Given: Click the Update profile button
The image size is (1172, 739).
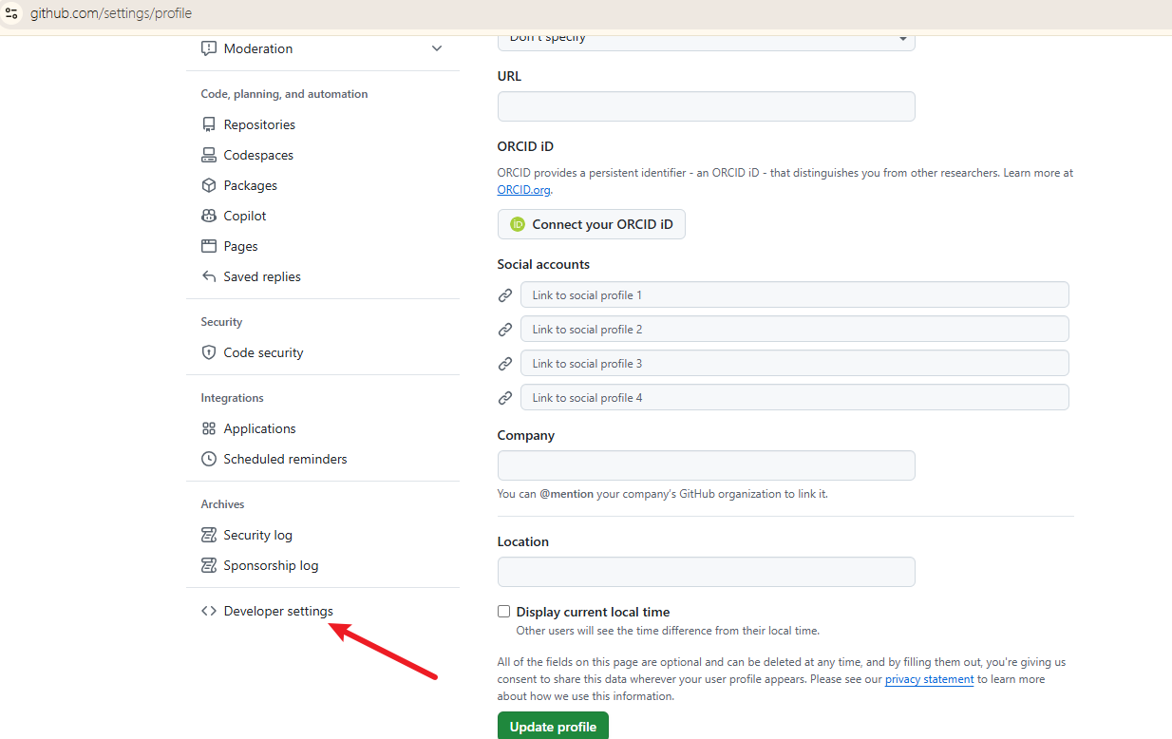Looking at the screenshot, I should 553,726.
